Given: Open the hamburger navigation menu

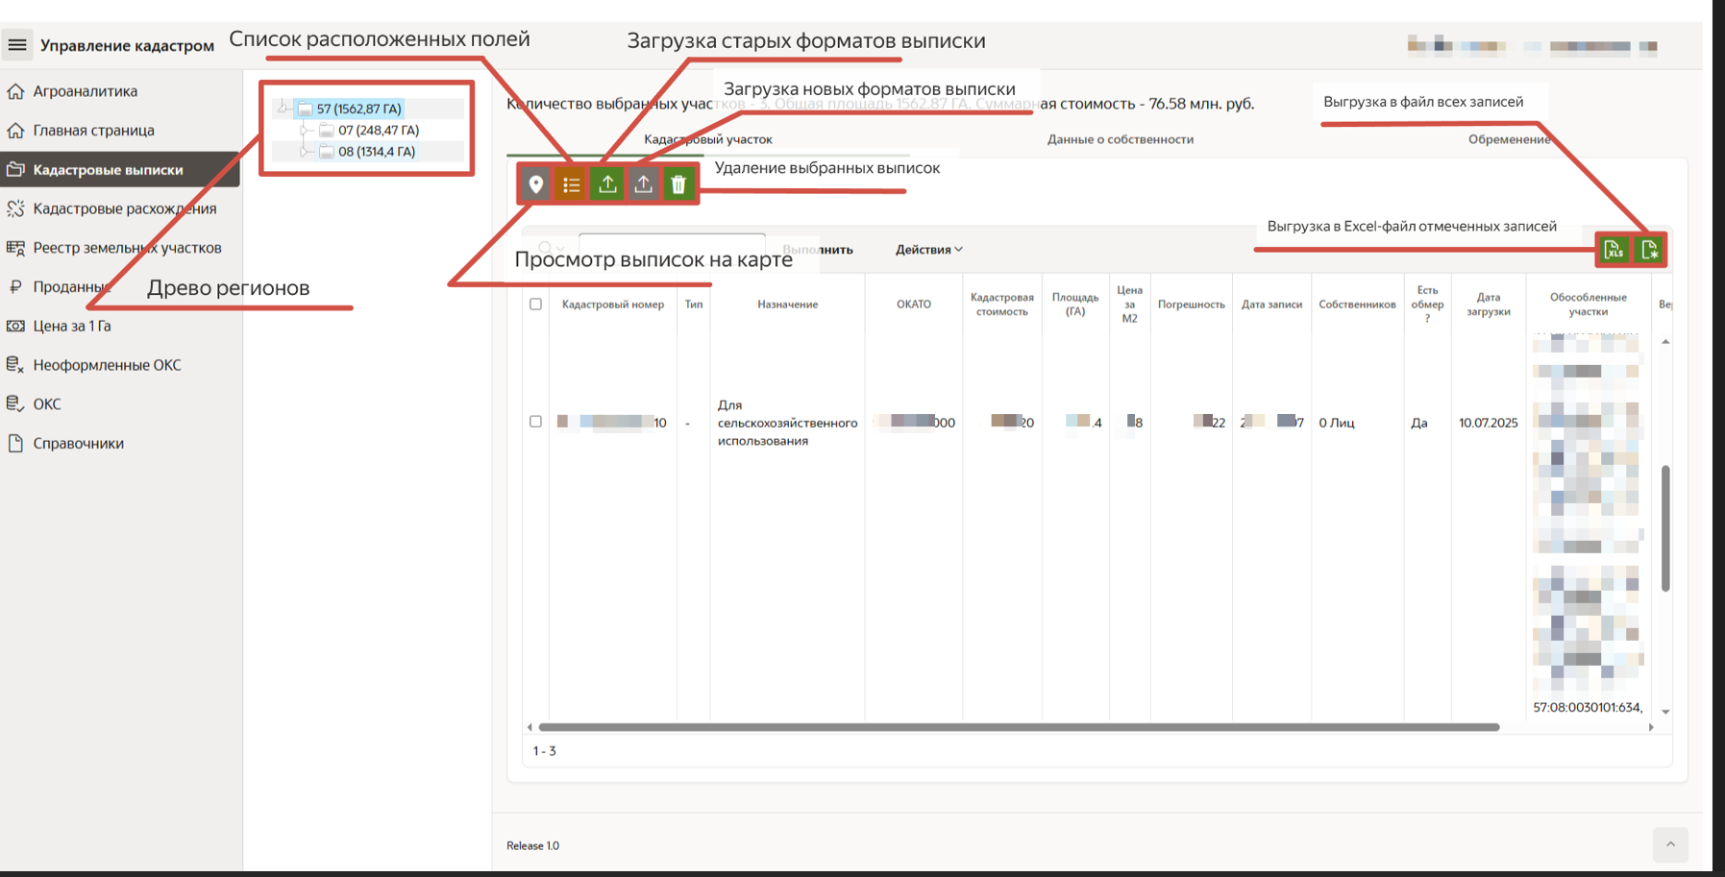Looking at the screenshot, I should pos(17,45).
